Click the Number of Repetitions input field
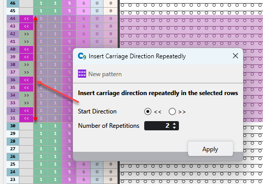263x184 pixels. tap(162, 126)
